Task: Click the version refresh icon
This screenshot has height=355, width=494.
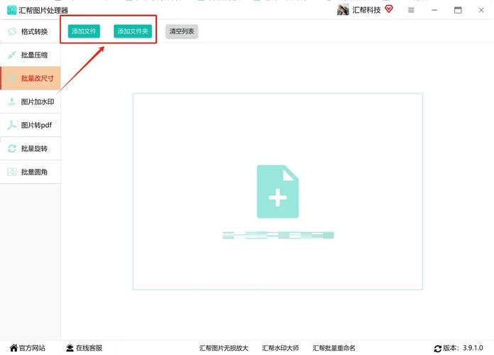Action: pyautogui.click(x=438, y=349)
